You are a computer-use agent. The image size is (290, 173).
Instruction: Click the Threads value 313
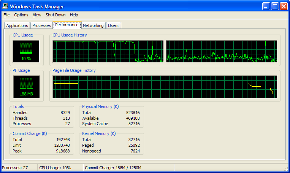[67, 118]
